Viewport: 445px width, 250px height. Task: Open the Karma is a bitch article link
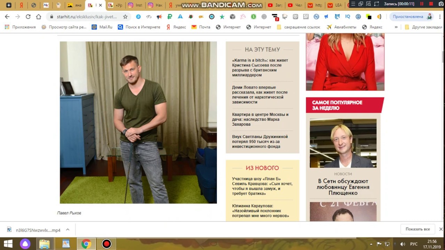point(260,68)
